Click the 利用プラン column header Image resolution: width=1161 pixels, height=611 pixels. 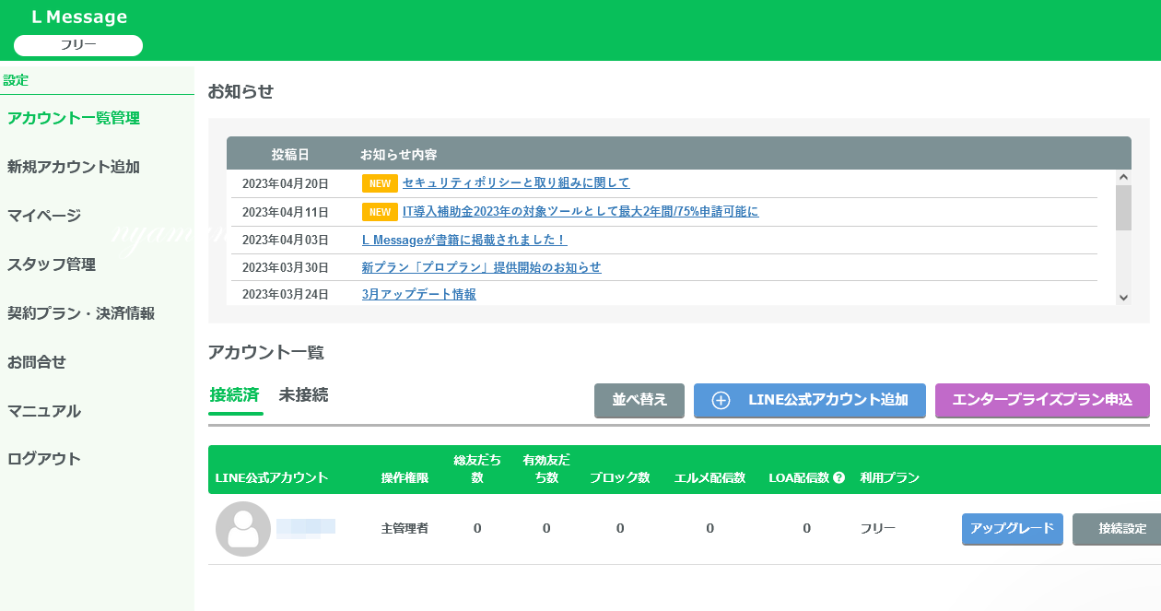click(889, 478)
